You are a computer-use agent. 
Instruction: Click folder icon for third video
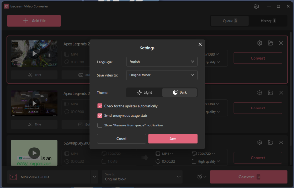[271, 143]
